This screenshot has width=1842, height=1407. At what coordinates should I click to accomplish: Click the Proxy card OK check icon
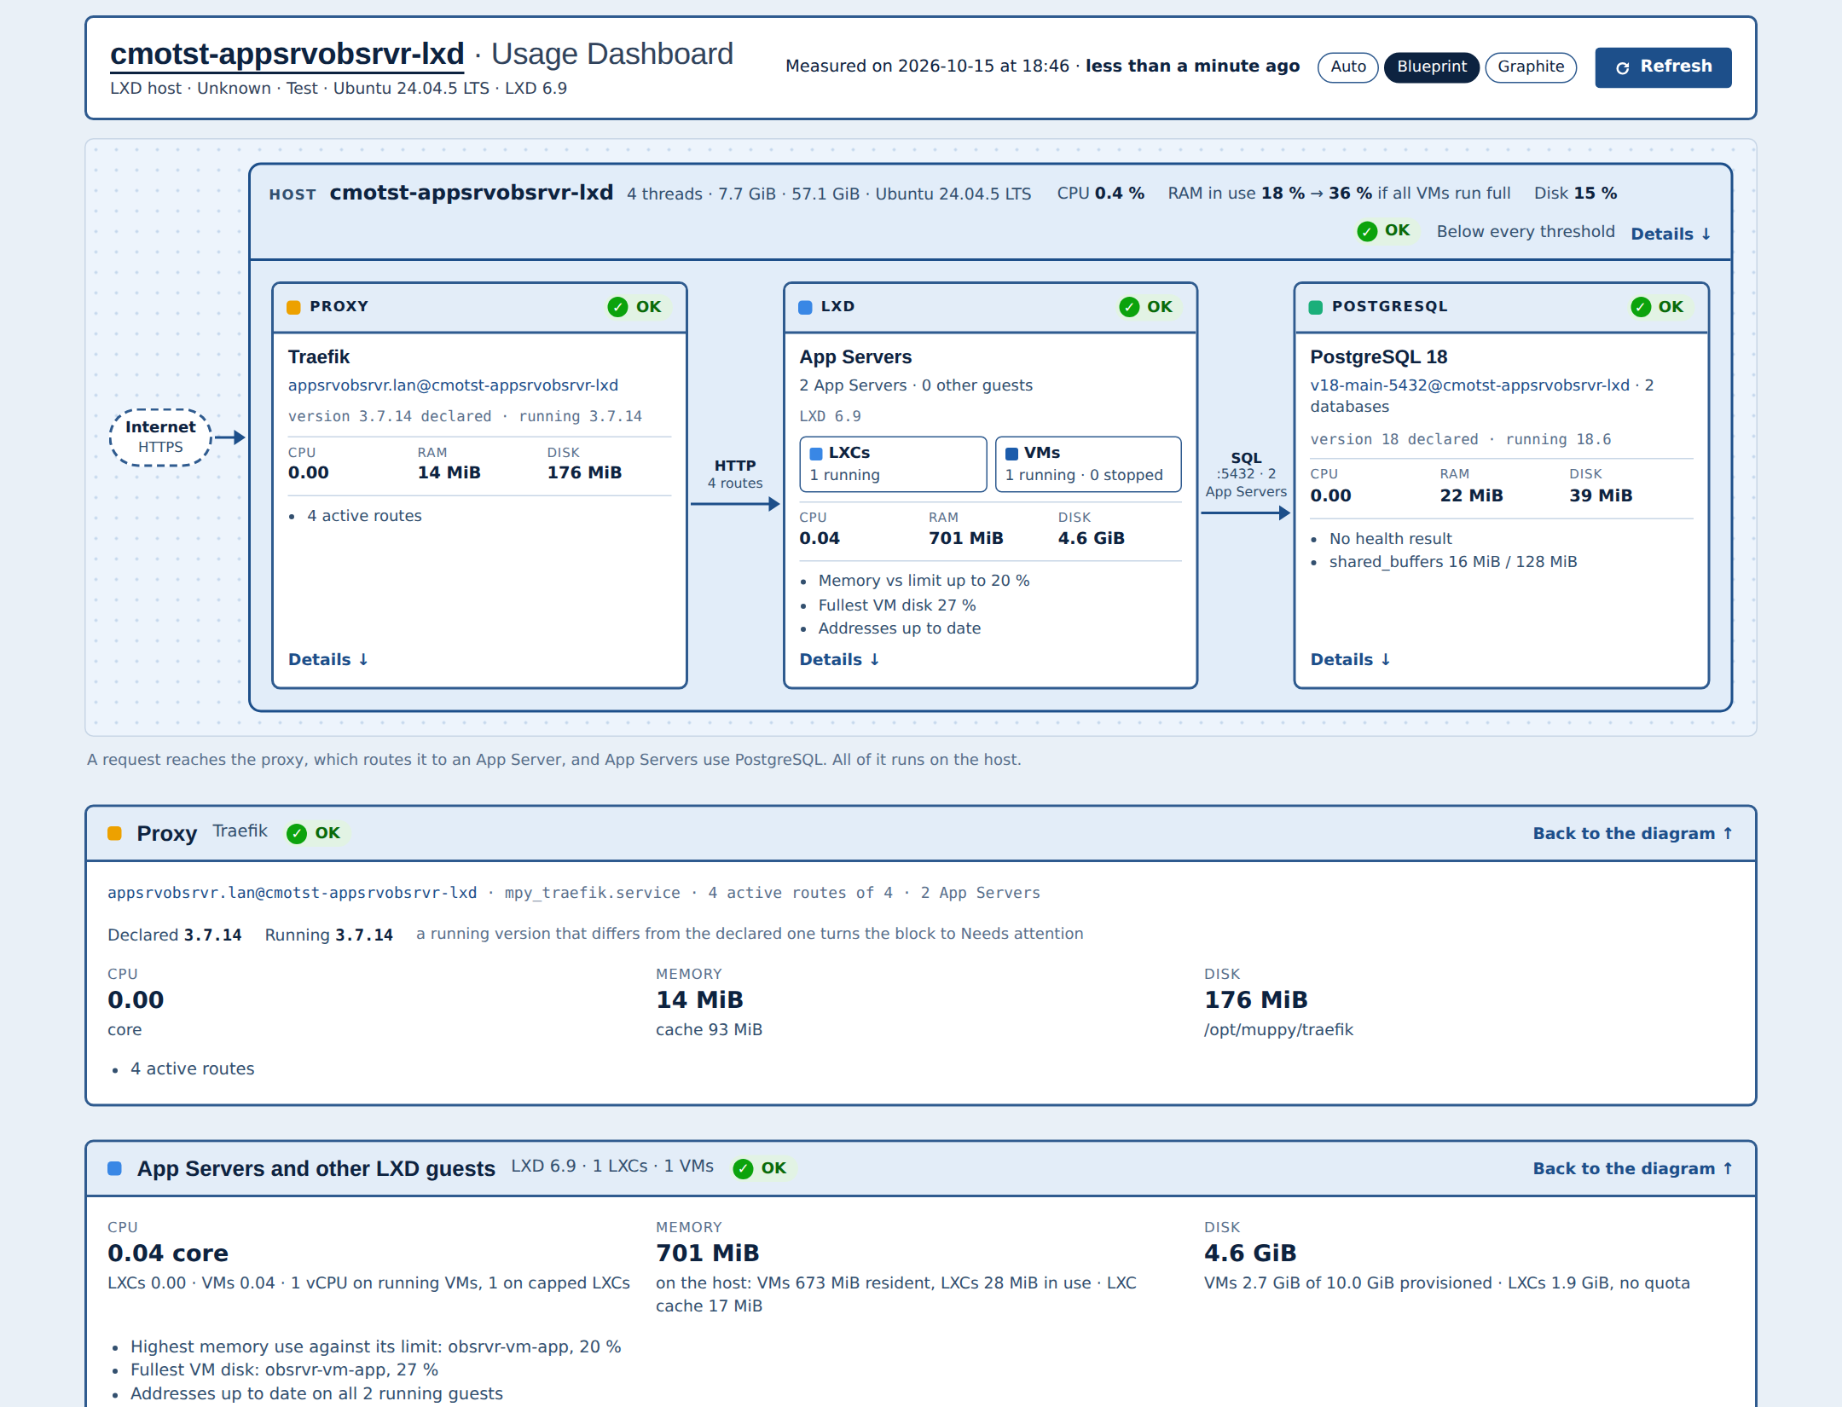pyautogui.click(x=617, y=307)
